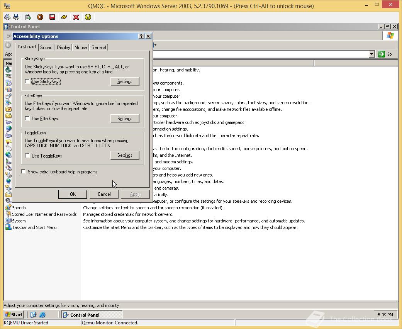
Task: Click 'KQEMU Driver Started' status text
Action: [26, 322]
